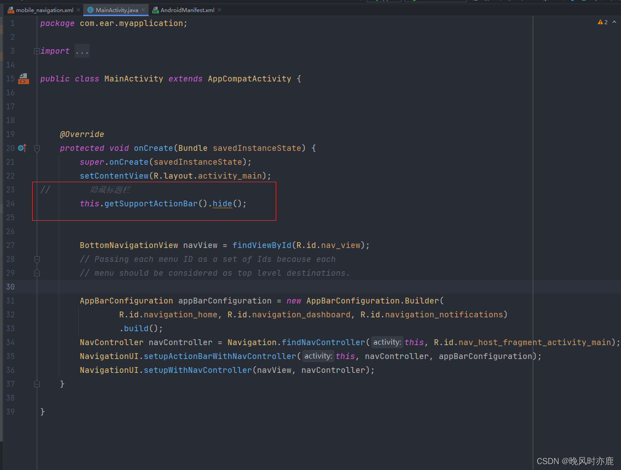Click navigation_dashboard id on line 32

click(x=301, y=315)
